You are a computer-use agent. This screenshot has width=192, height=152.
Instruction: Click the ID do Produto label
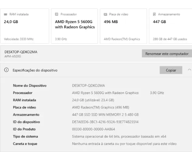pyautogui.click(x=24, y=129)
